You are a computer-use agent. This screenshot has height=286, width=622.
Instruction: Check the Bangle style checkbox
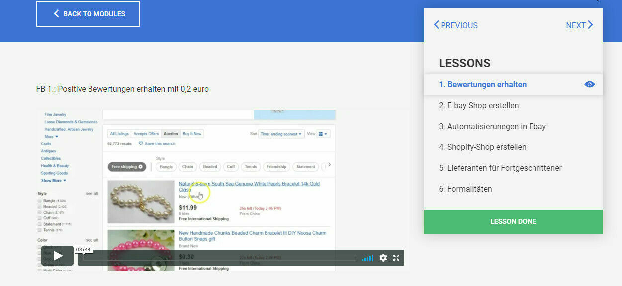click(x=40, y=201)
